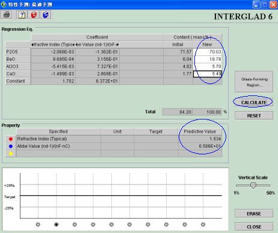Click the Constant coefficient value 1.702
The width and height of the screenshot is (278, 233).
53,81
